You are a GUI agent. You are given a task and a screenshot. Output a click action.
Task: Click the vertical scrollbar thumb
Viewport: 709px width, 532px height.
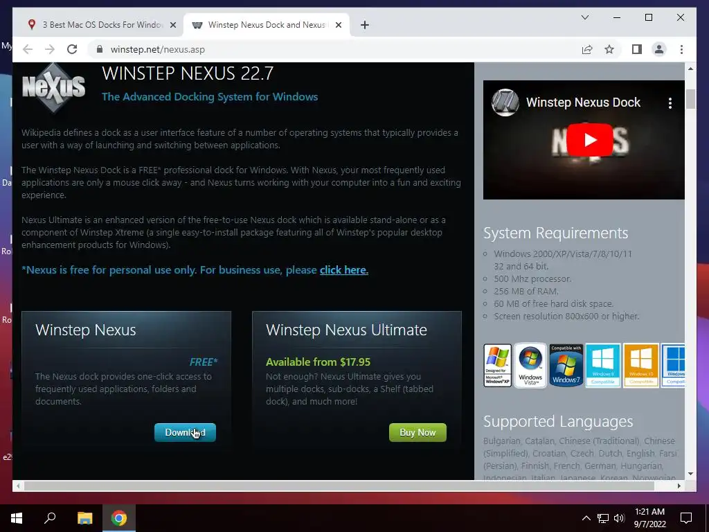coord(690,99)
